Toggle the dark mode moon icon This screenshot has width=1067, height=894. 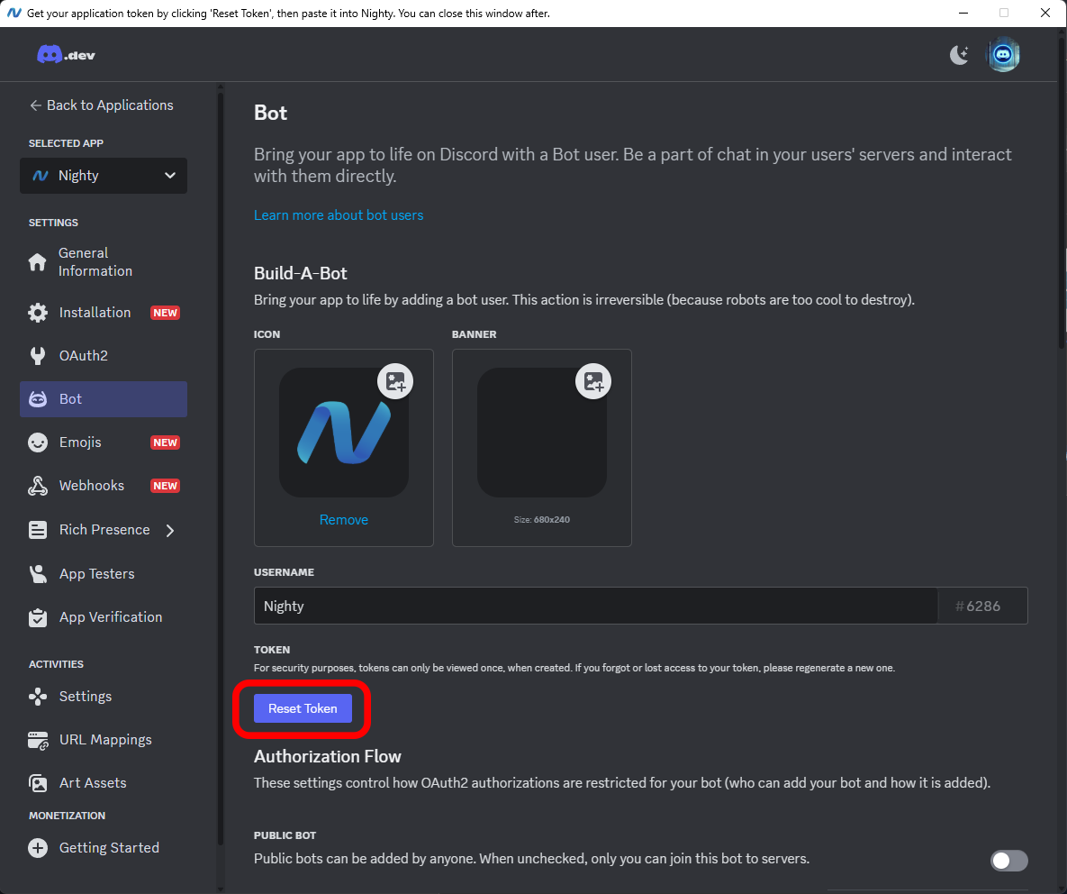point(959,55)
